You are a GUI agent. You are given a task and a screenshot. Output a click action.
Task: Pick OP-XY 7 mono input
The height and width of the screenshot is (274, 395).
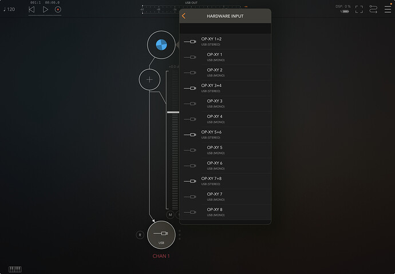(225, 197)
